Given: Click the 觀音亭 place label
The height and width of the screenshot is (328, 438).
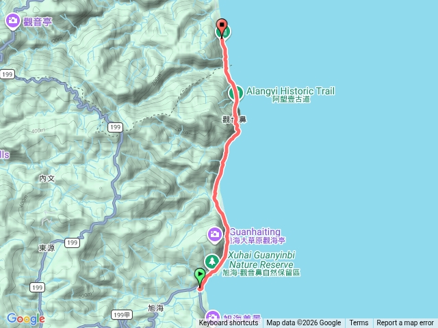Looking at the screenshot, I should [38, 22].
